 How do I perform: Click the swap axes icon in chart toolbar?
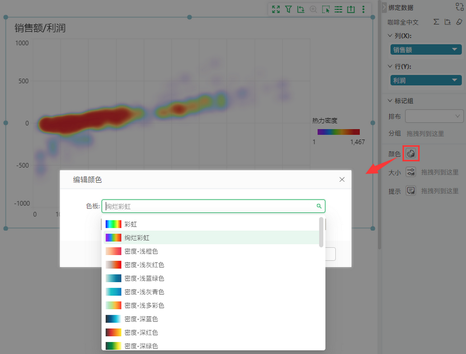click(301, 9)
